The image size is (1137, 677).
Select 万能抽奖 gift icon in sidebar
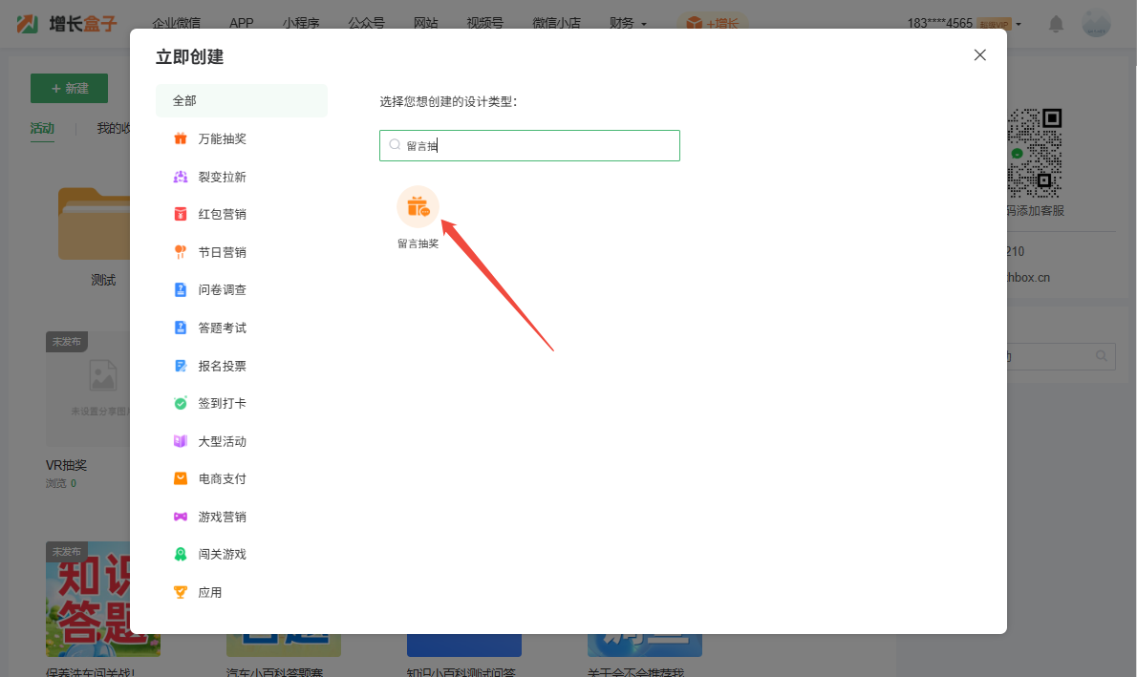click(181, 138)
